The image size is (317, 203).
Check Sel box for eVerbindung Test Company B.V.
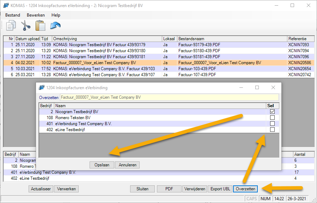coord(272,124)
